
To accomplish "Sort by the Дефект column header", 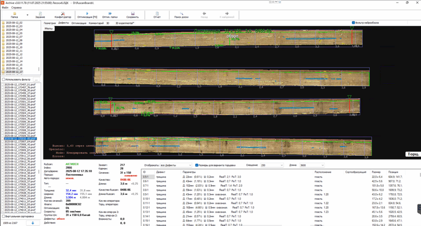I will click(x=161, y=172).
